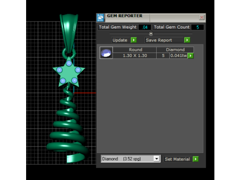Click the Total Gem Count value 5
Image resolution: width=241 pixels, height=180 pixels.
tap(197, 27)
